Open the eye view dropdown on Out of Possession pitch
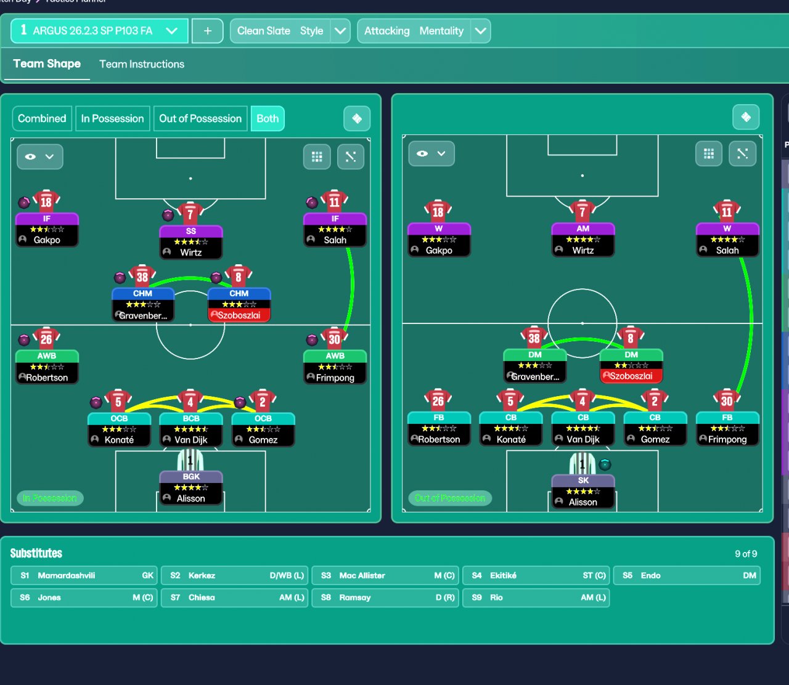 point(431,154)
